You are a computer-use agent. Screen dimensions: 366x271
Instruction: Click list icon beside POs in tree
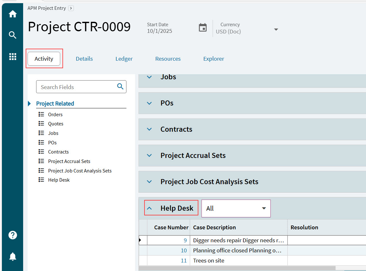coord(41,142)
